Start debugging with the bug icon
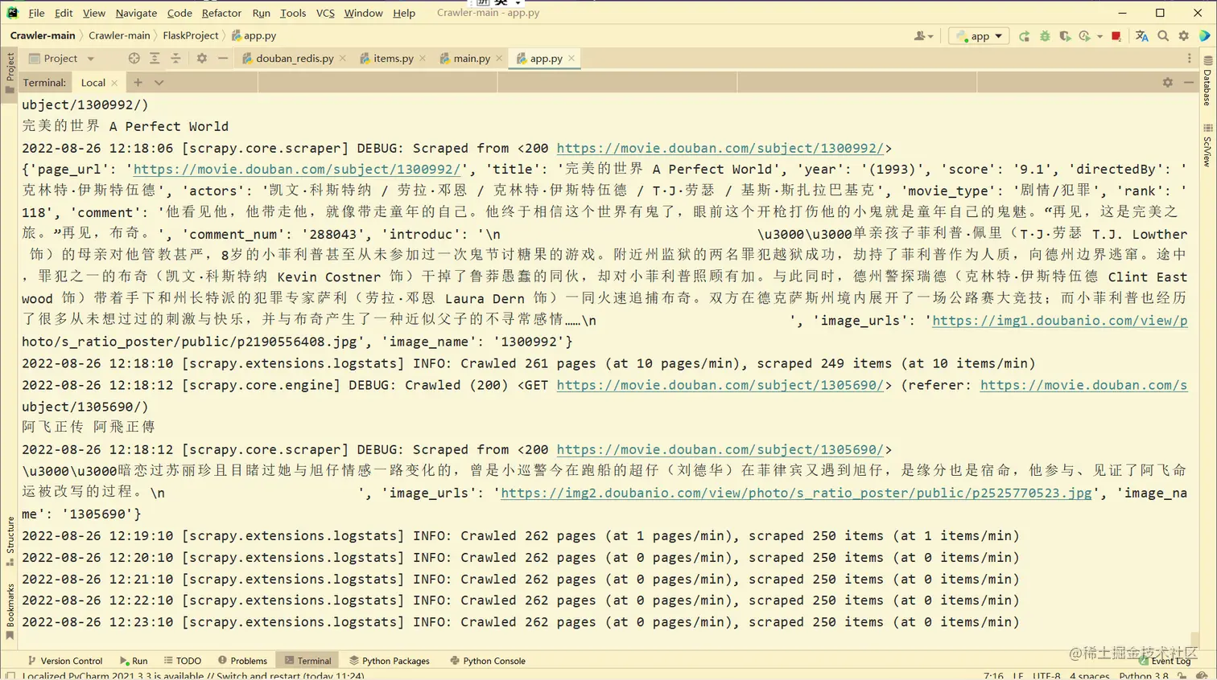Screen dimensions: 1217x680 click(1045, 36)
